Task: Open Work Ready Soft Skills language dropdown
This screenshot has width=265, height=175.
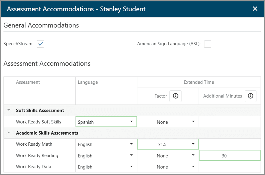Action: pyautogui.click(x=106, y=122)
